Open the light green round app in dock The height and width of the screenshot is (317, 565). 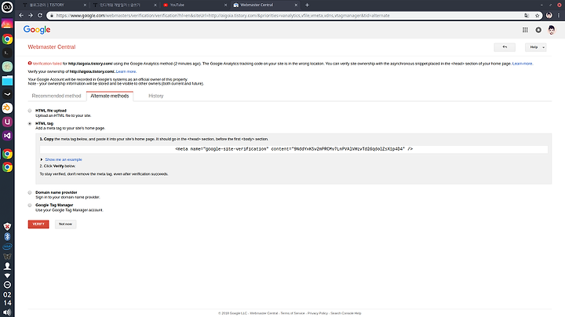click(7, 67)
